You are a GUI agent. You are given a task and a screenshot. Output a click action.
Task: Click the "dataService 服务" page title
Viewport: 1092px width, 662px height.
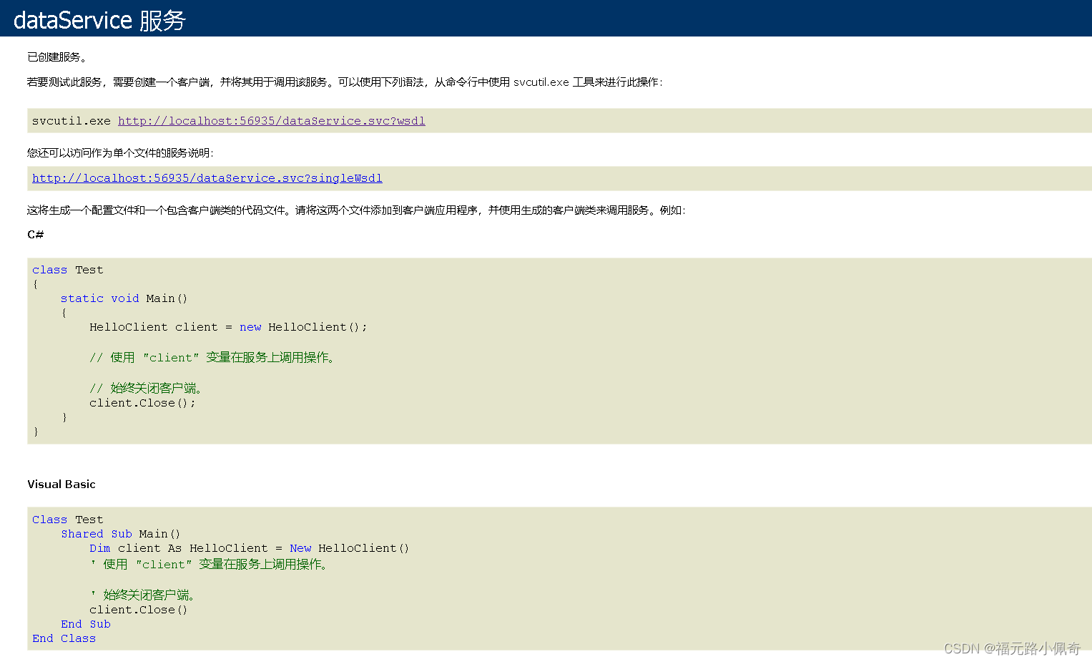99,20
